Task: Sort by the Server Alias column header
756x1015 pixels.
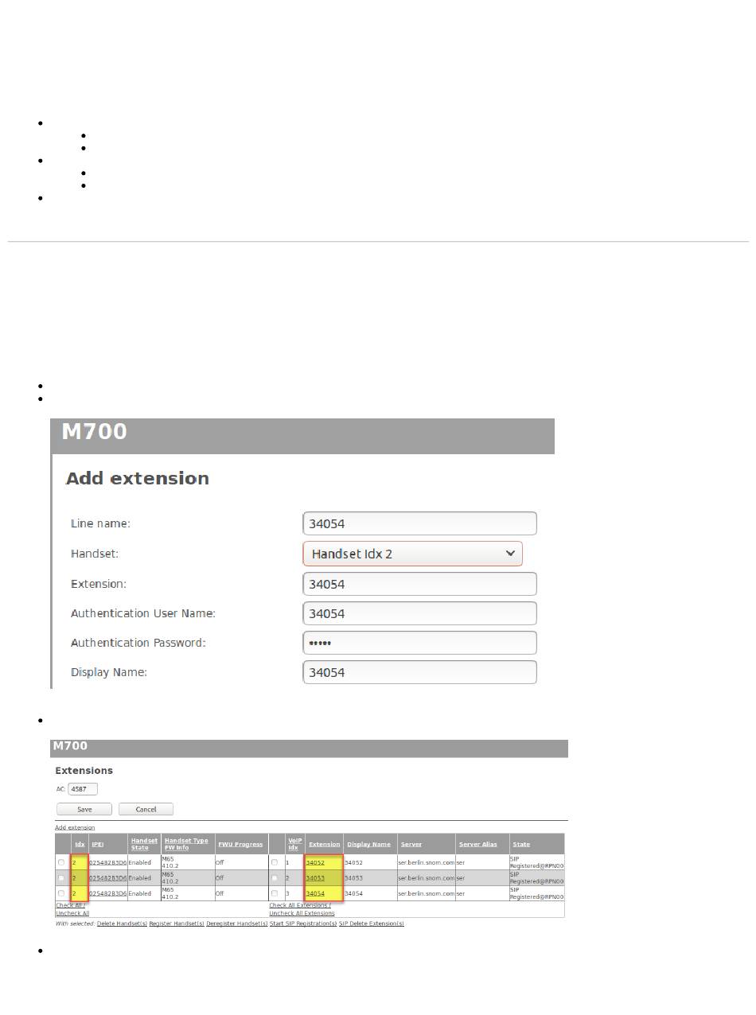Action: click(x=477, y=844)
